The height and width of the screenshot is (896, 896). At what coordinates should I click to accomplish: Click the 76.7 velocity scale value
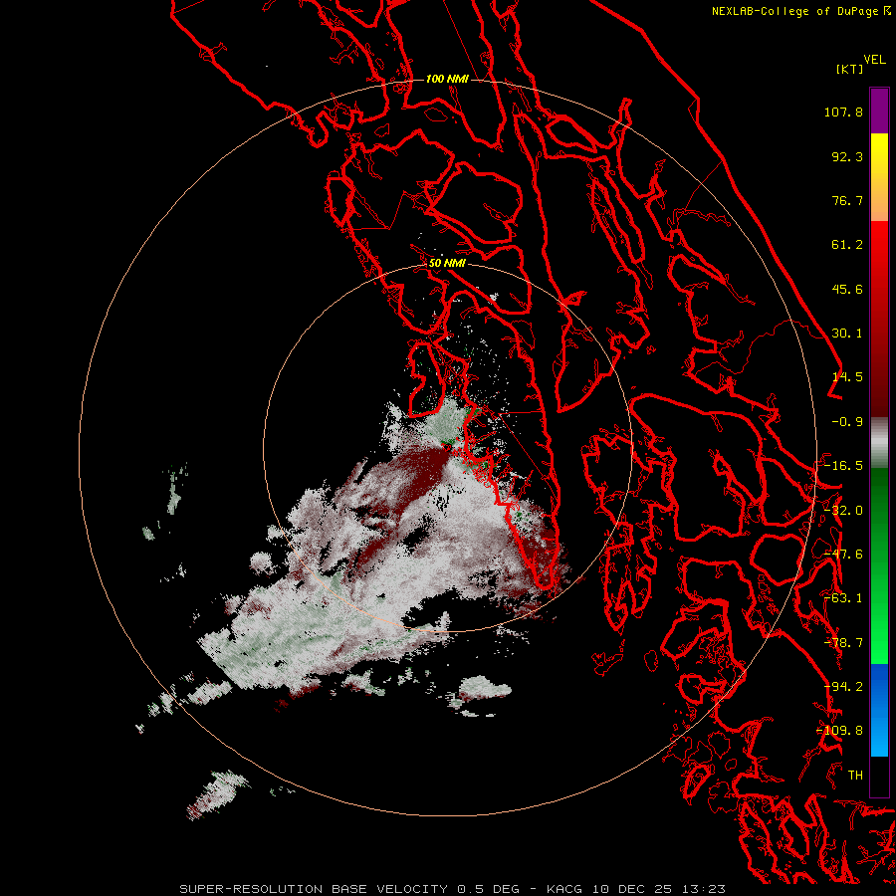click(x=847, y=200)
